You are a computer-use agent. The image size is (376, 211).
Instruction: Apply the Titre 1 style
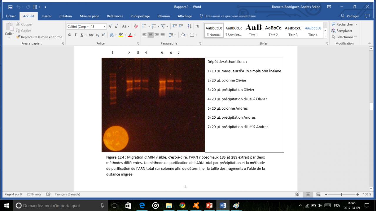pyautogui.click(x=253, y=30)
